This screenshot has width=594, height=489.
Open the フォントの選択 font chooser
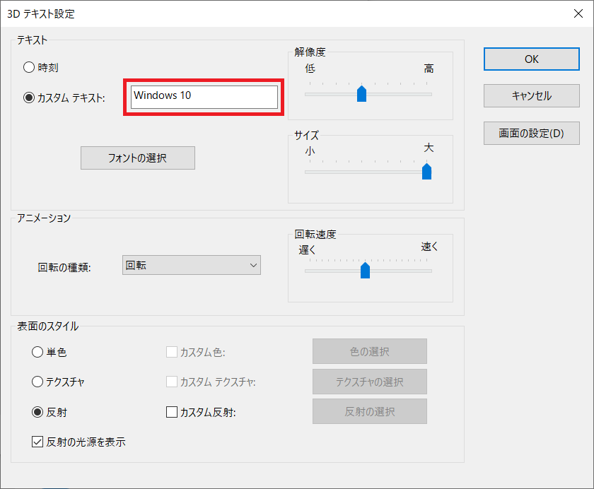pyautogui.click(x=138, y=158)
